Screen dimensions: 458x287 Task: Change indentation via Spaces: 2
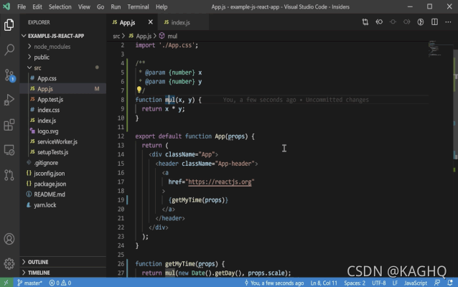[x=355, y=283]
